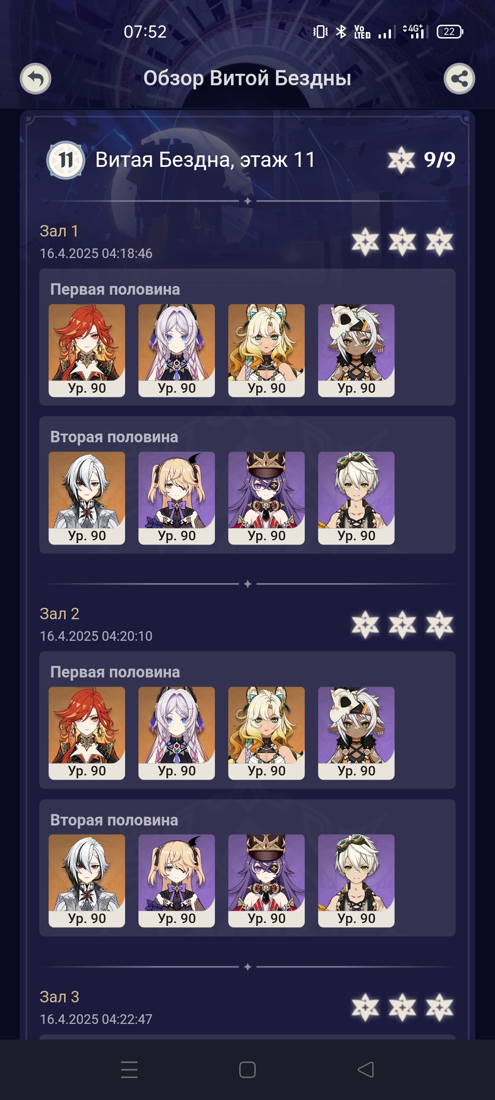
Task: Select goggles character in Зал 2 second half
Action: 356,881
